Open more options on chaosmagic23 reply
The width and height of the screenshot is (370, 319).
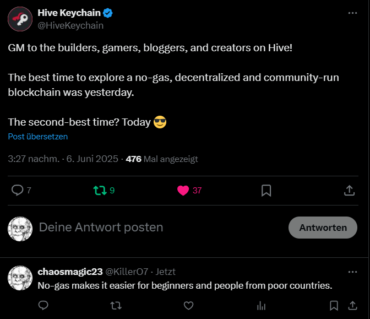(x=352, y=272)
